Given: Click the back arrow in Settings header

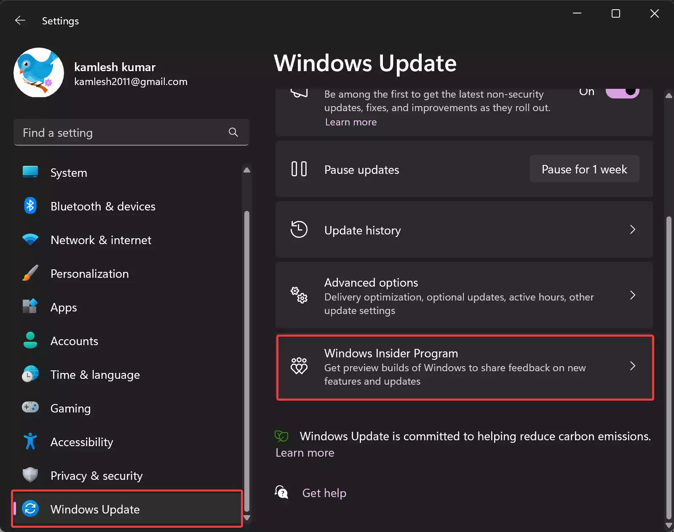Looking at the screenshot, I should coord(20,21).
